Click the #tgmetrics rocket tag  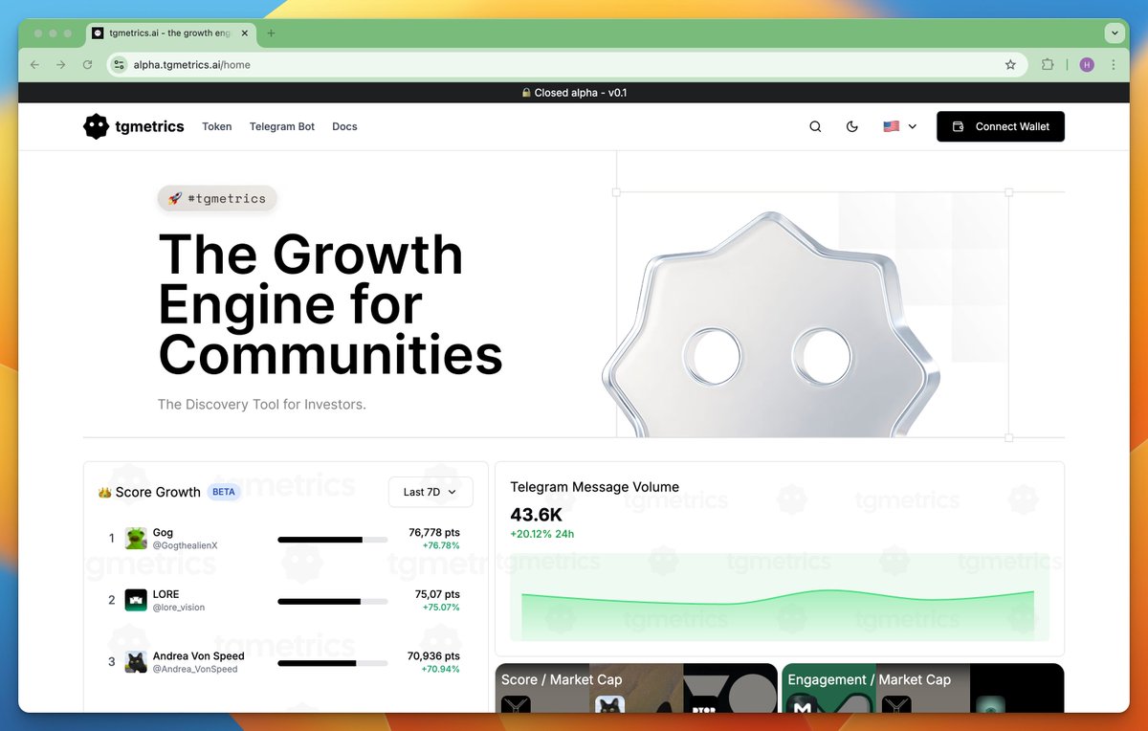pos(217,198)
